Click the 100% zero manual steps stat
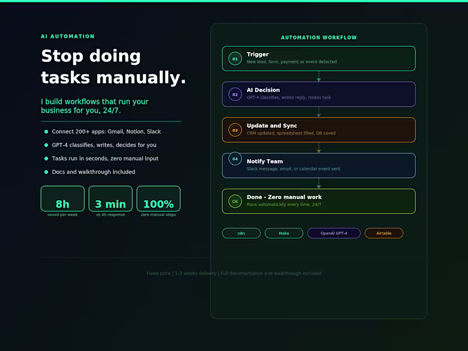The image size is (468, 351). [x=158, y=201]
